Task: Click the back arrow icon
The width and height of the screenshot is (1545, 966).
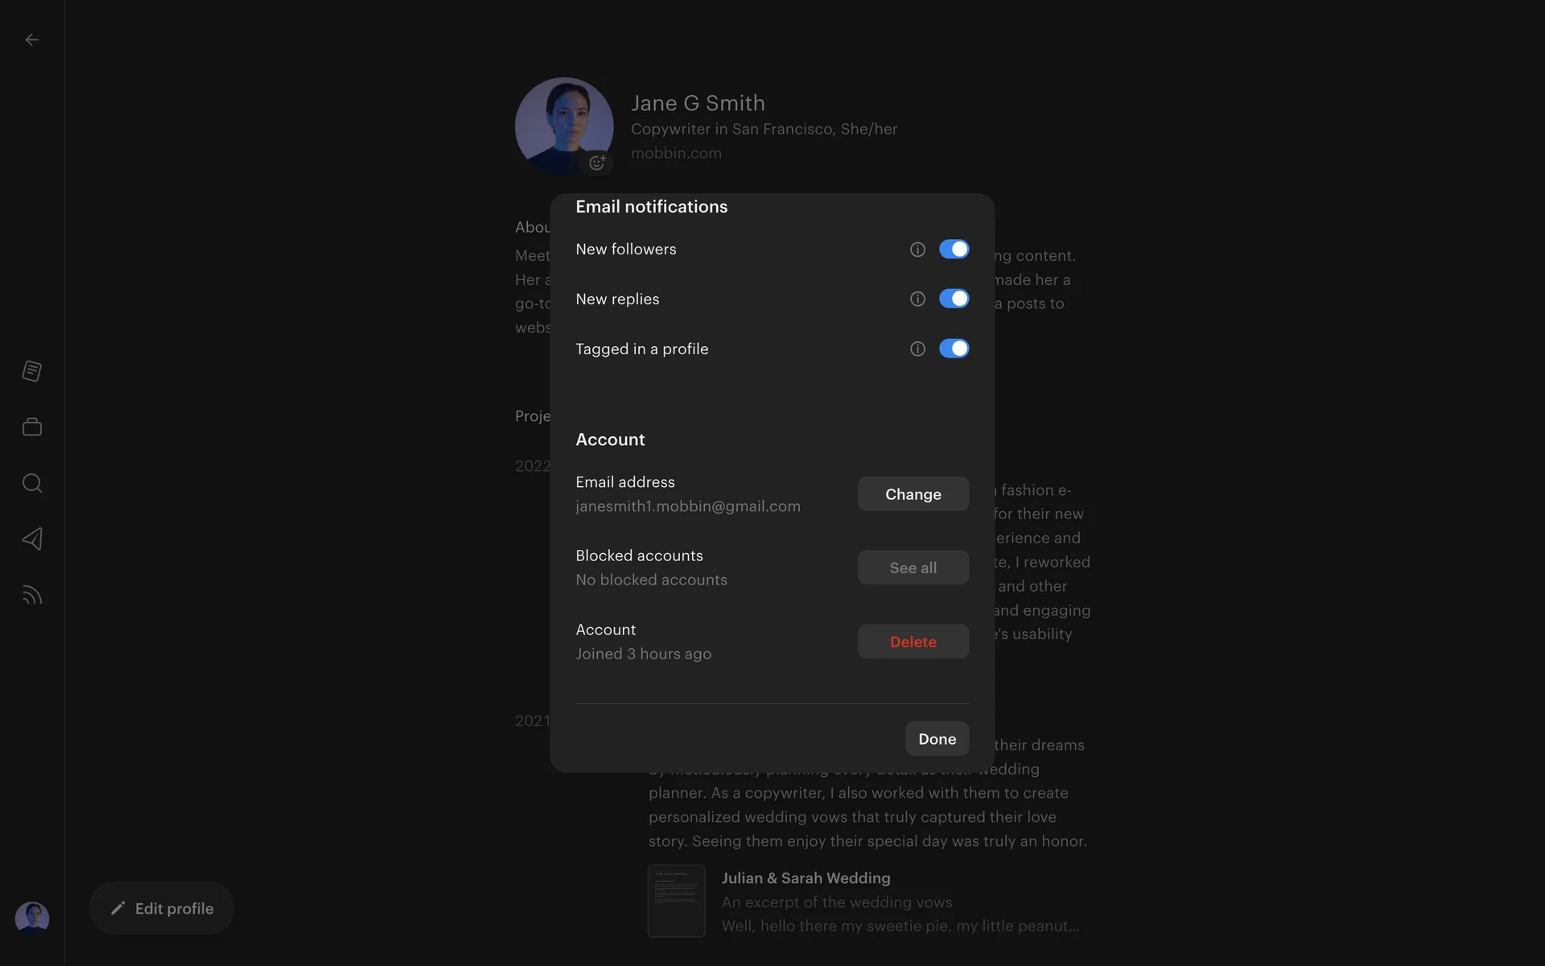Action: (32, 39)
